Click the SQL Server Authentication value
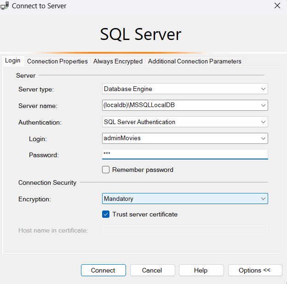This screenshot has width=287, height=284. (x=139, y=122)
